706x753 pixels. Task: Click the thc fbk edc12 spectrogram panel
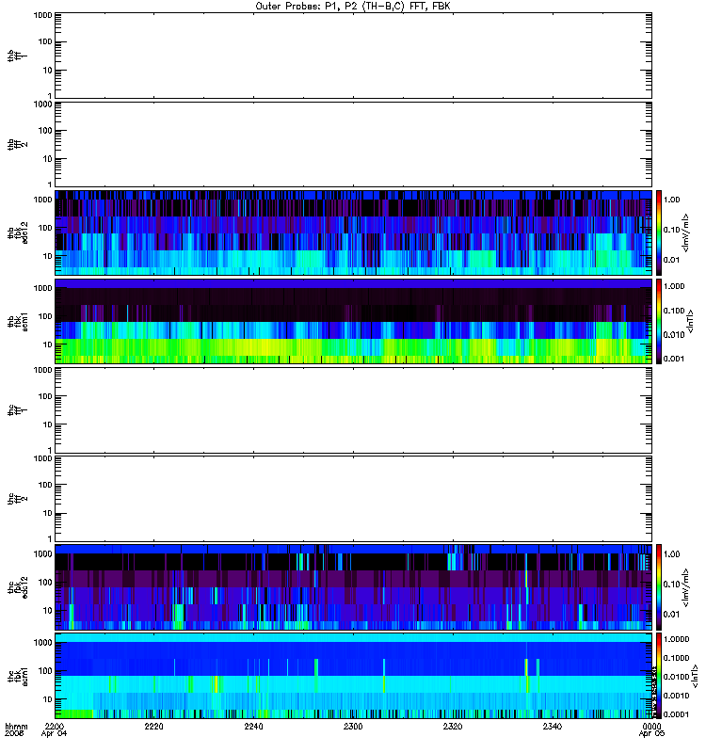[x=353, y=587]
